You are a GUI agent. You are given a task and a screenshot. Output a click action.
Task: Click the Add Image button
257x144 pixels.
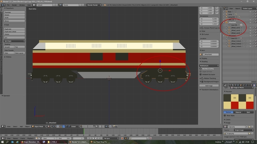[209, 86]
